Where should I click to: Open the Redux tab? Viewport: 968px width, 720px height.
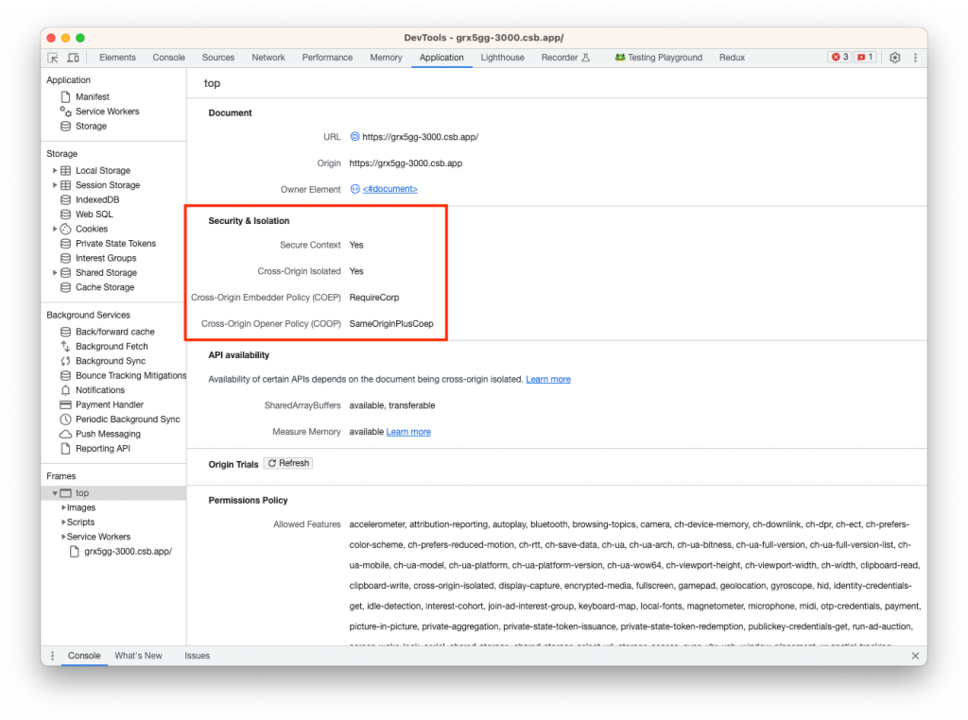point(732,58)
